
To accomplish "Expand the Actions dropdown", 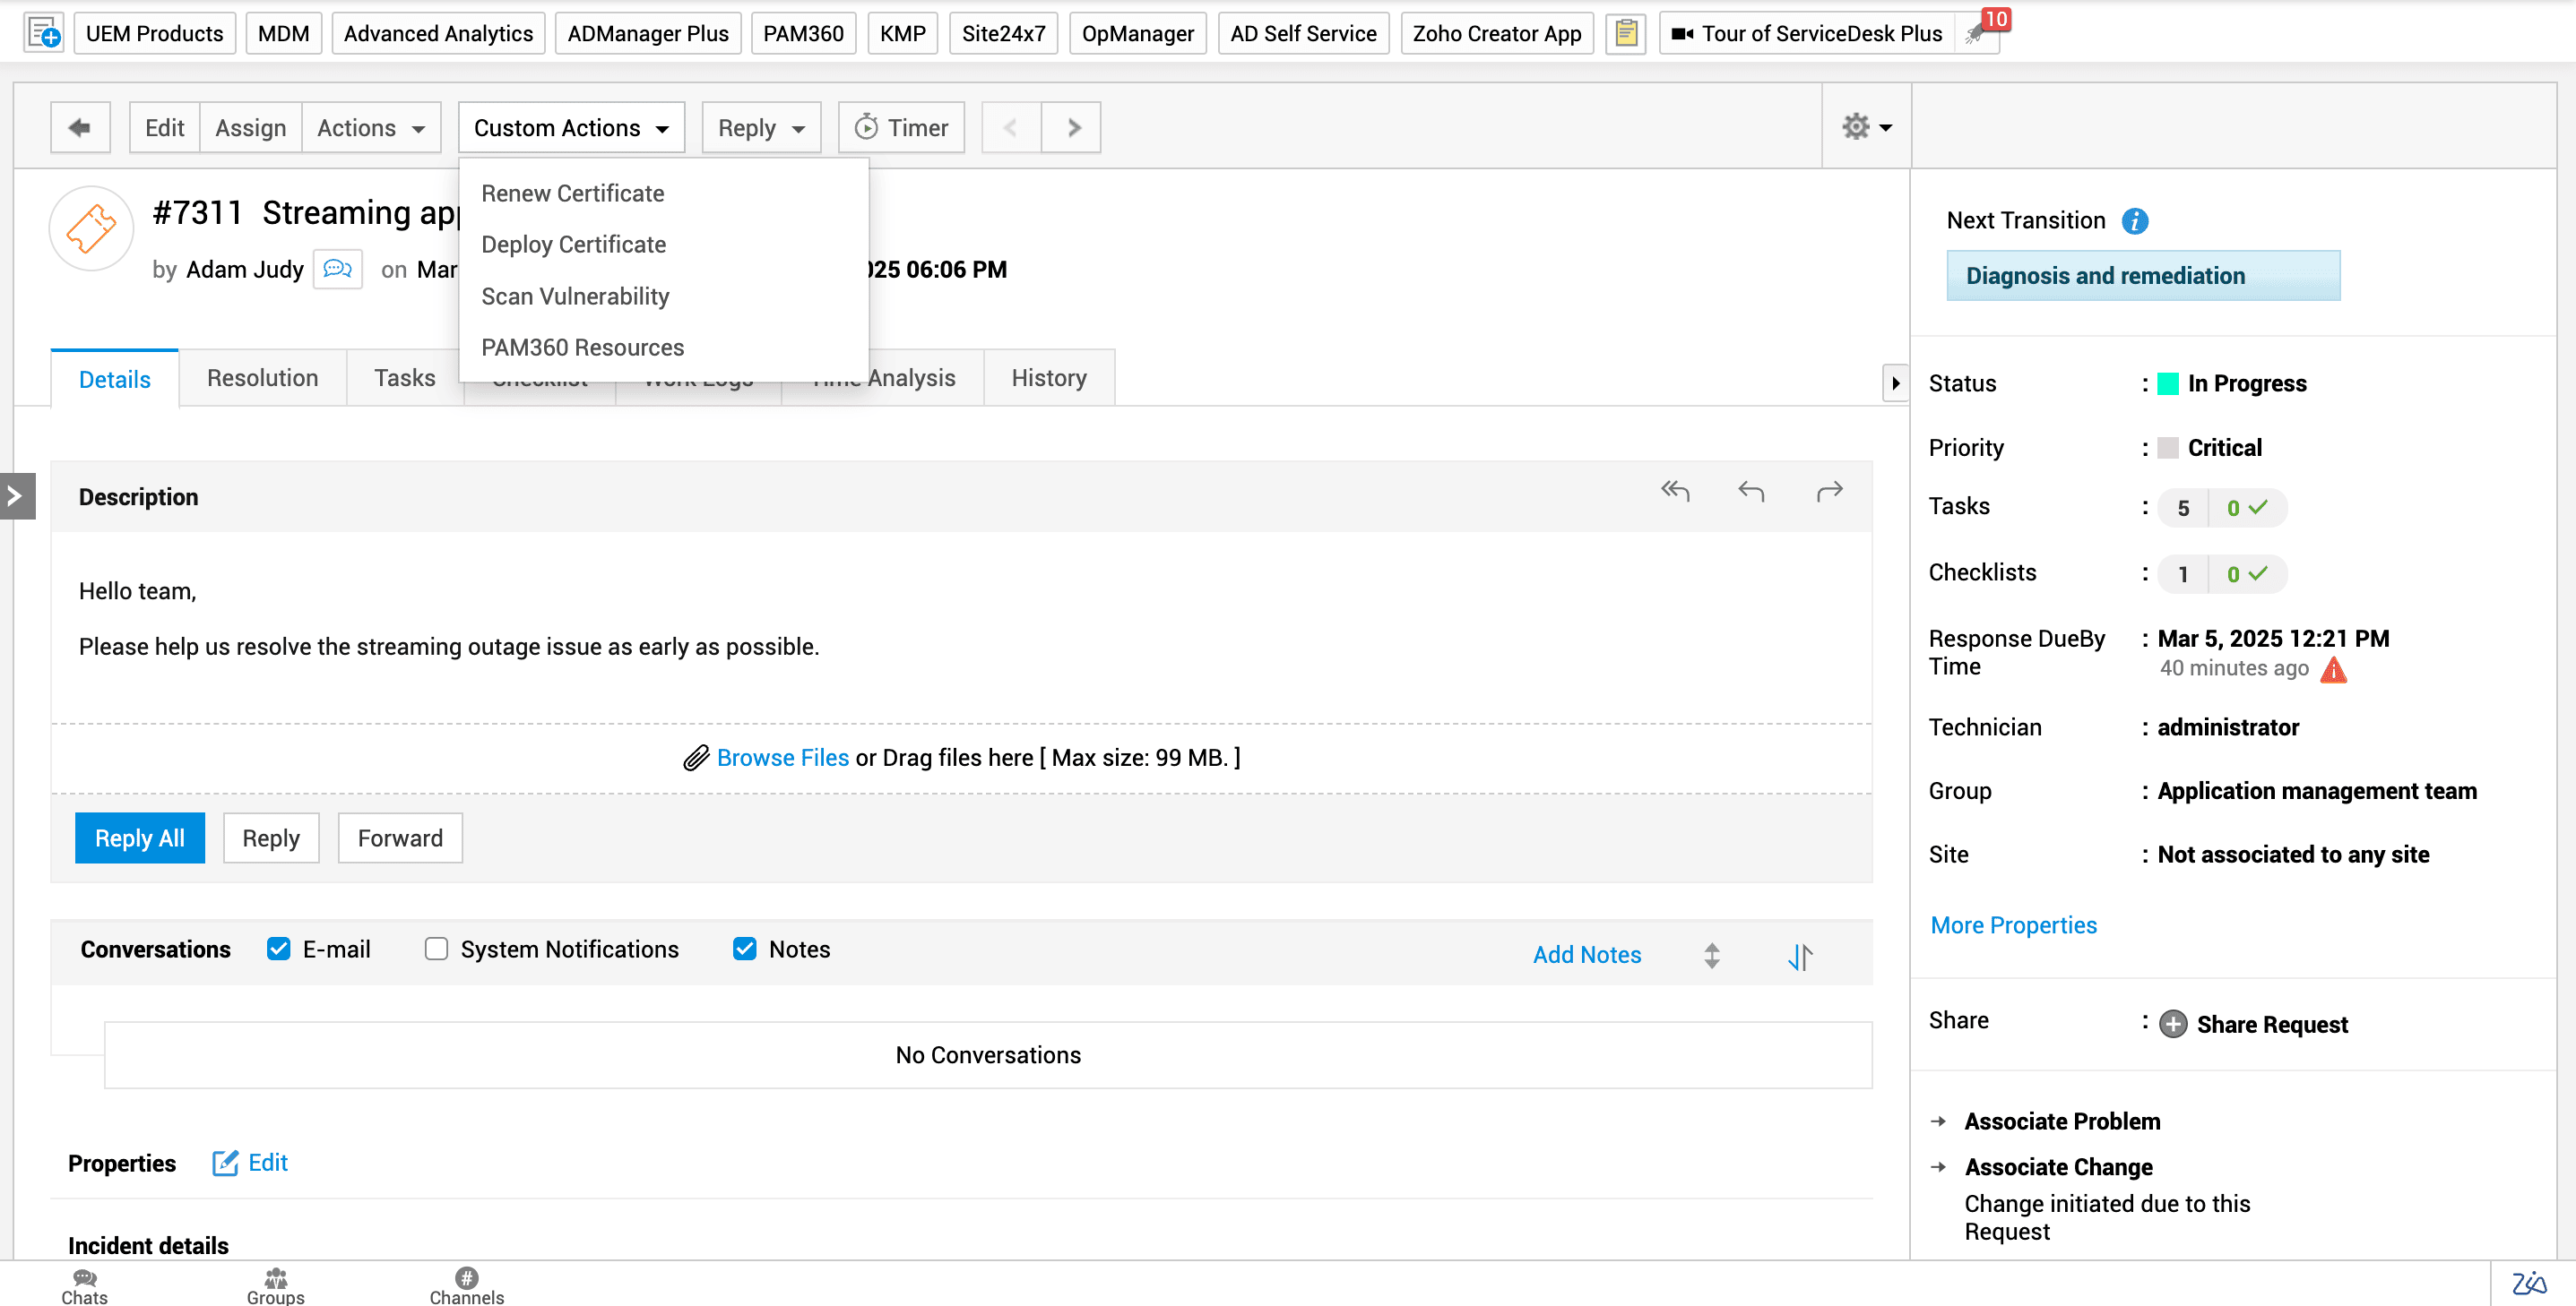I will click(371, 127).
